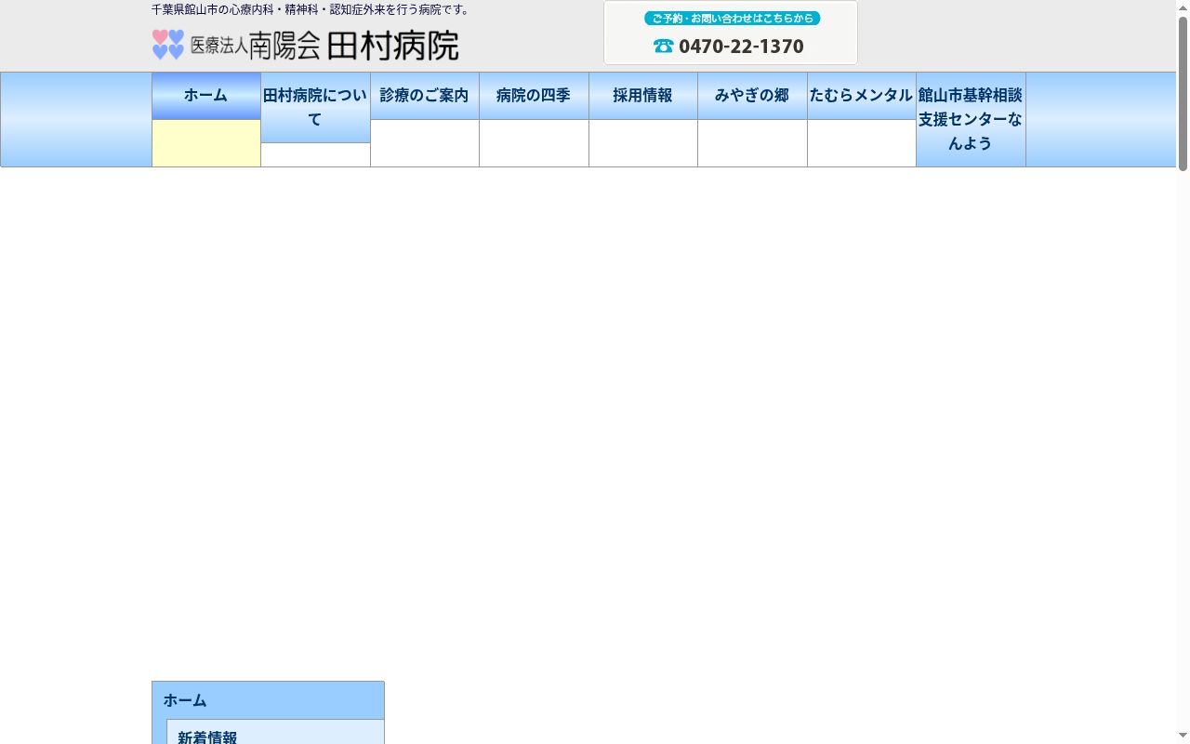Go to 病院の四季 page
This screenshot has height=744, width=1190.
pyautogui.click(x=534, y=96)
